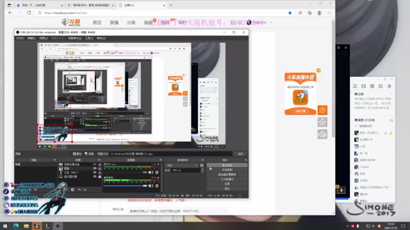Open Douyu 直播 navigation item
410x230 pixels.
coord(114,23)
